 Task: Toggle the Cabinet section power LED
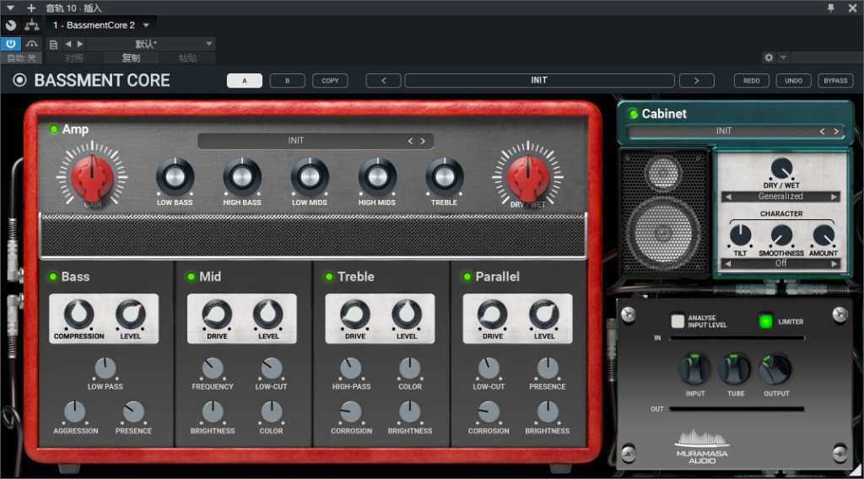tap(634, 114)
